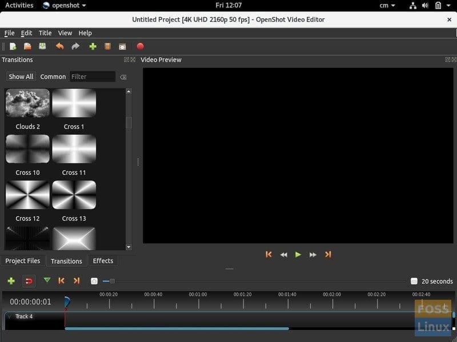Click the red Export Video button

pyautogui.click(x=140, y=46)
